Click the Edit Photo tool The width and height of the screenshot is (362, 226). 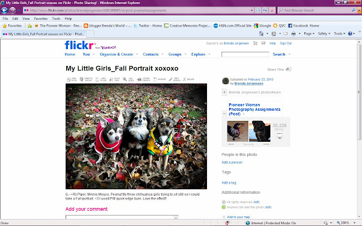point(174,79)
